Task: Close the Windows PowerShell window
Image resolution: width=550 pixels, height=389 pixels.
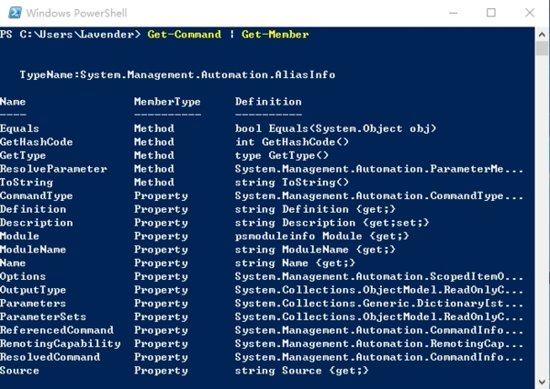Action: (x=530, y=13)
